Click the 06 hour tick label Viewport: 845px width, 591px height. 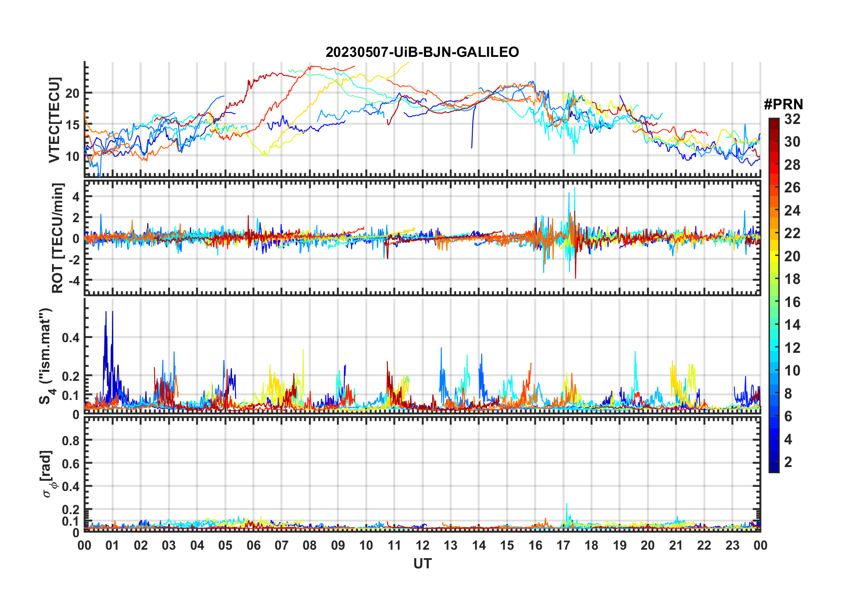(x=253, y=546)
